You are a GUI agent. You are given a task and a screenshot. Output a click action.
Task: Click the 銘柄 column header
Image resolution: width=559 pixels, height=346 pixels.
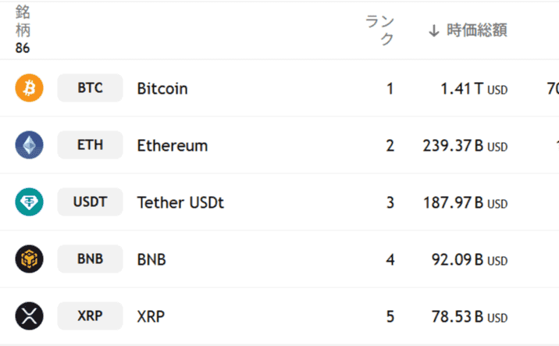[x=23, y=21]
